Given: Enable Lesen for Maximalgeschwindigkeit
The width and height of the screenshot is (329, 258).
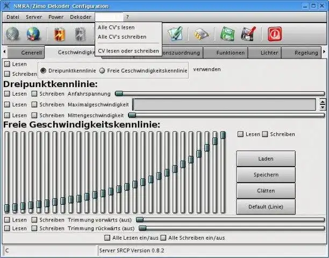Looking at the screenshot, I should pos(7,104).
